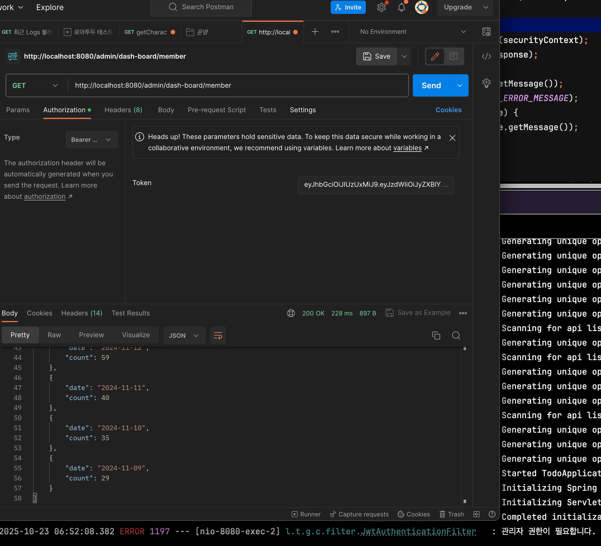
Task: Switch to comment mode toggle
Action: point(454,56)
